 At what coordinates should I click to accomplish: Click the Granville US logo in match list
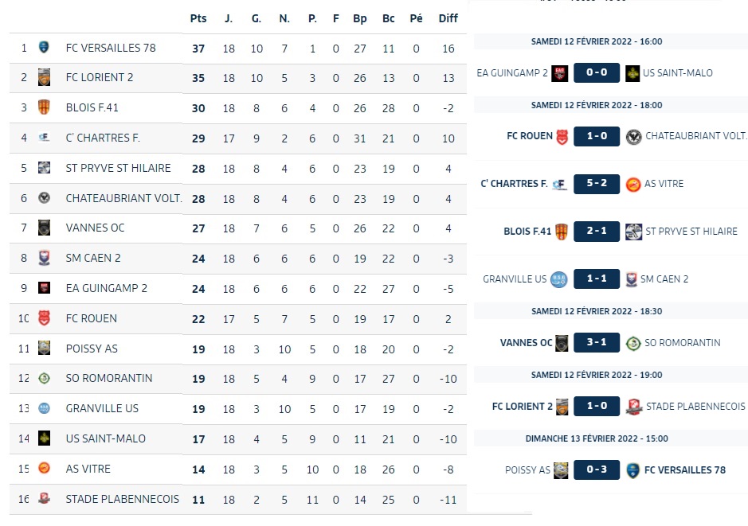click(x=558, y=279)
